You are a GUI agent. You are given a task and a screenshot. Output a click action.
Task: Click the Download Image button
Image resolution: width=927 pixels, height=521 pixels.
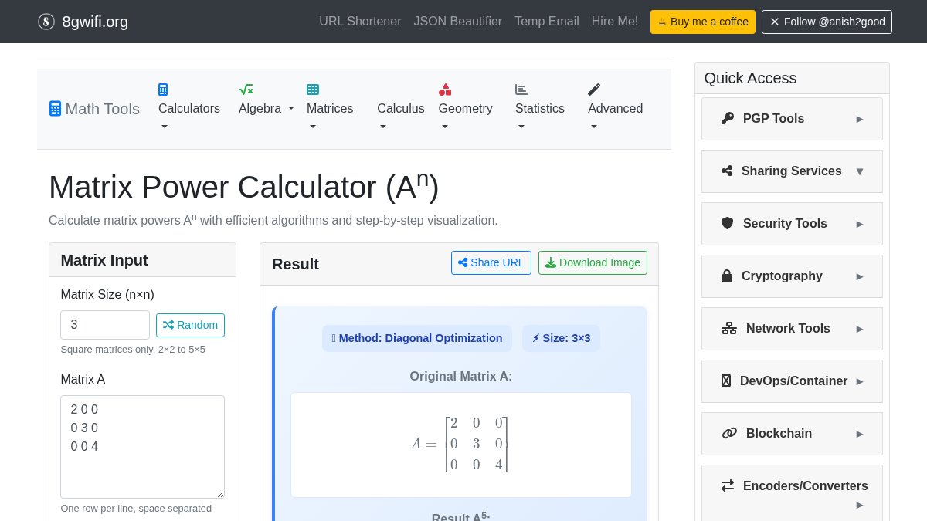click(x=593, y=262)
